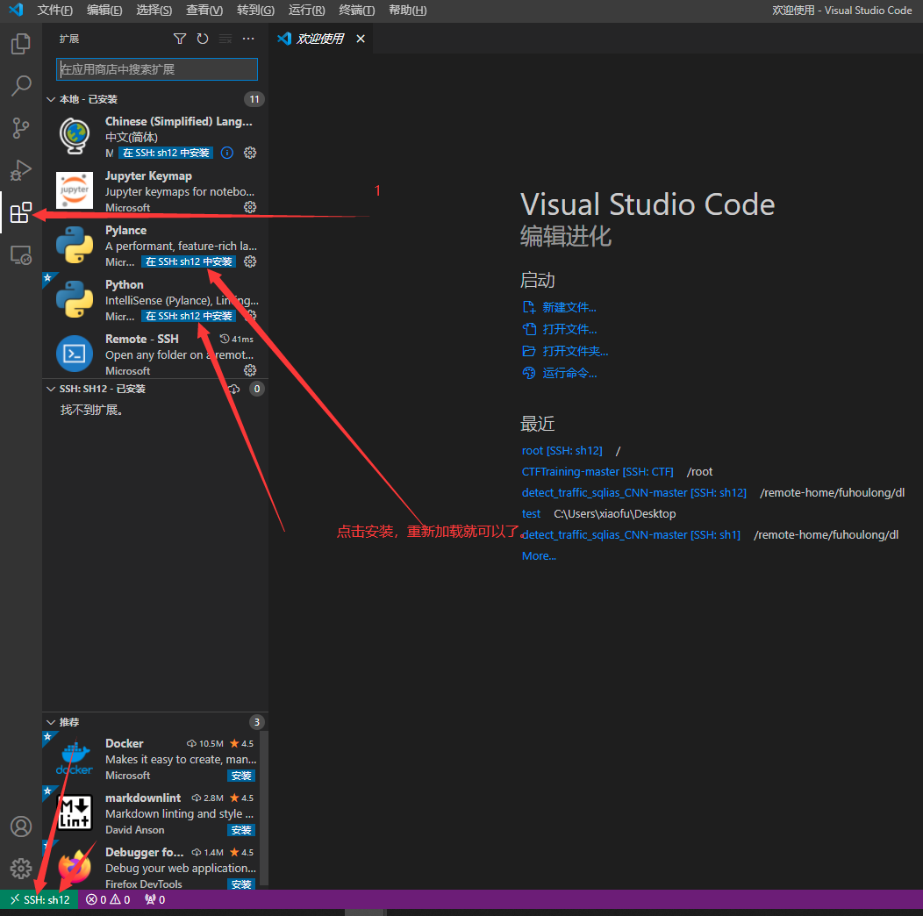Click the filter extensions funnel icon

click(180, 39)
